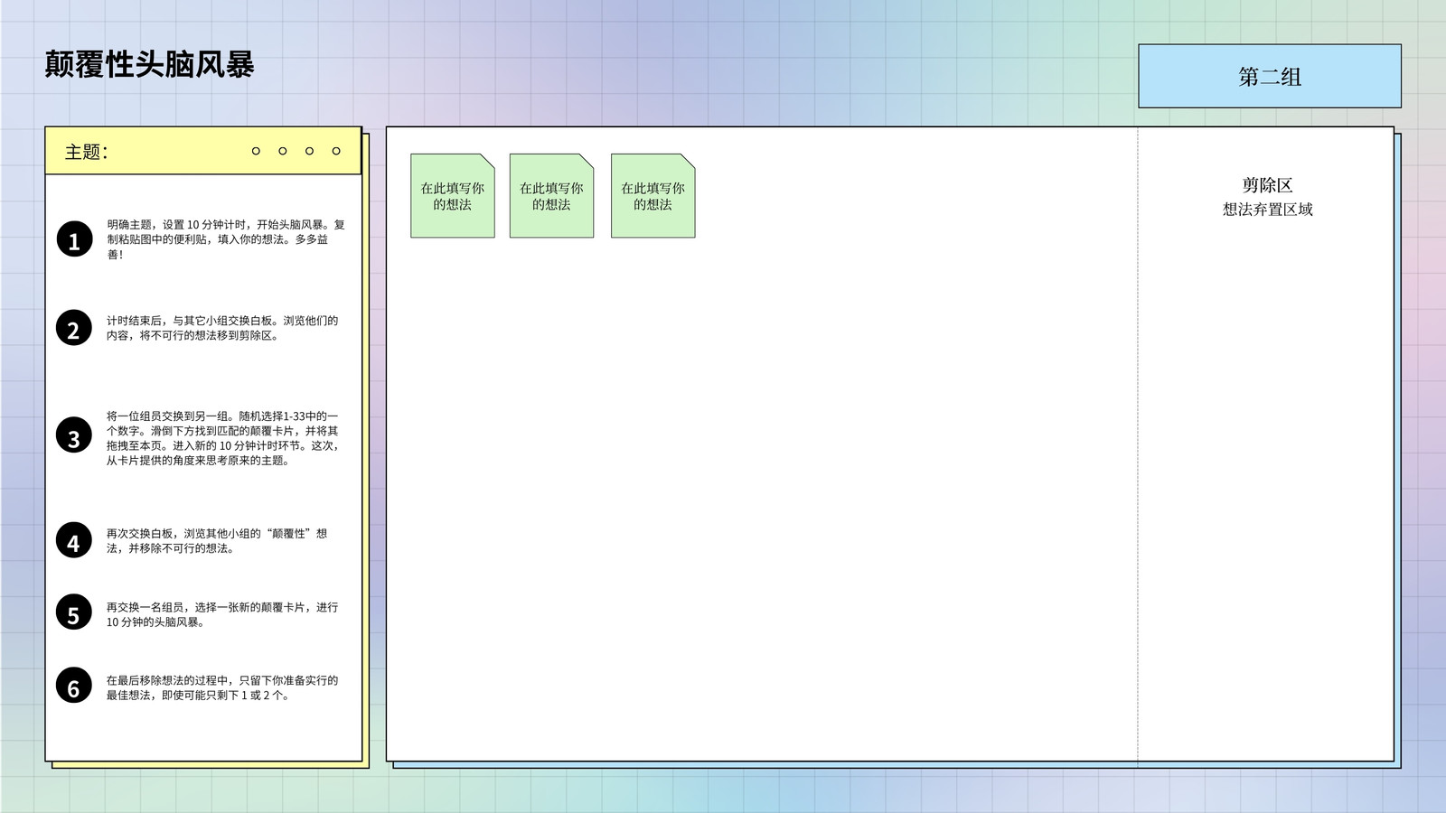Click the 剪除区 heading
Viewport: 1446px width, 813px height.
tap(1267, 185)
